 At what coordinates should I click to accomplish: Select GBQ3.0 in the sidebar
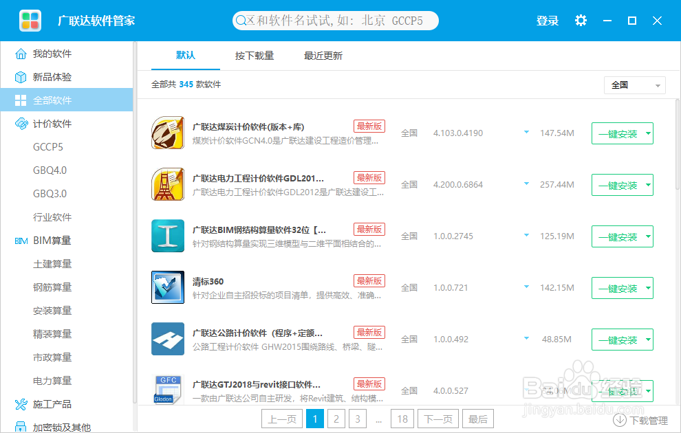[x=50, y=194]
